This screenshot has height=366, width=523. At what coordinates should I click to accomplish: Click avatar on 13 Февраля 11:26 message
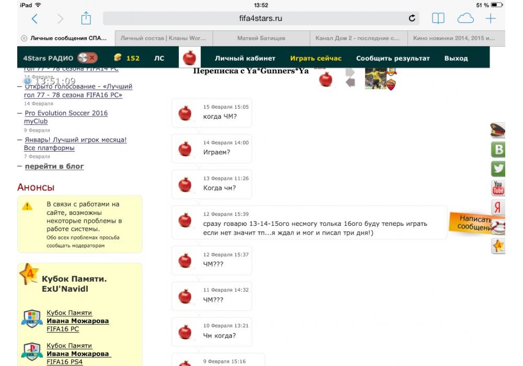185,185
